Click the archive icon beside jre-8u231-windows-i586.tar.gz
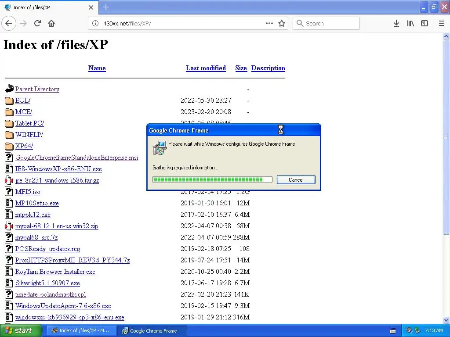Viewport: 450px width, 337px height. click(x=9, y=180)
